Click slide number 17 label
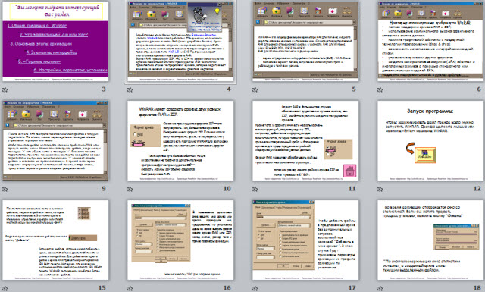This screenshot has height=292, width=485. (x=352, y=288)
